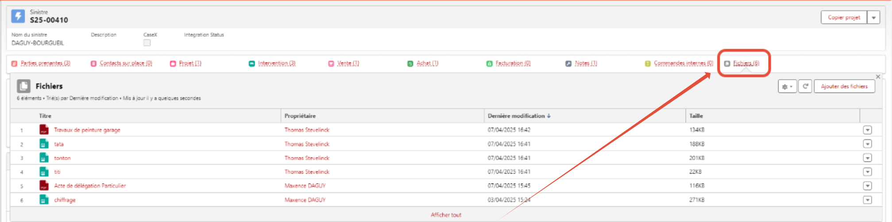This screenshot has width=892, height=222.
Task: Click the file icon beside titi
Action: (x=44, y=172)
